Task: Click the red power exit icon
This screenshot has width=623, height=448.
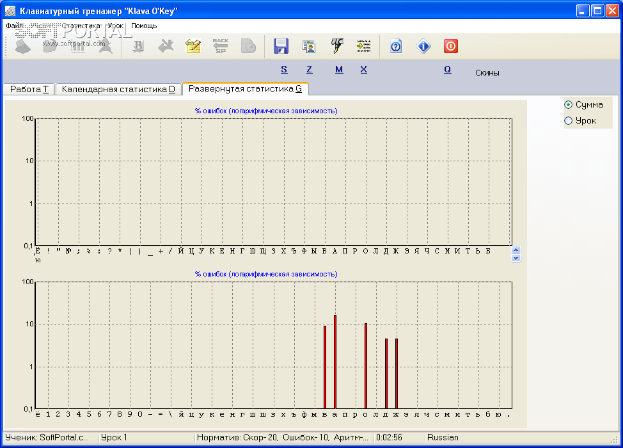Action: click(x=451, y=46)
